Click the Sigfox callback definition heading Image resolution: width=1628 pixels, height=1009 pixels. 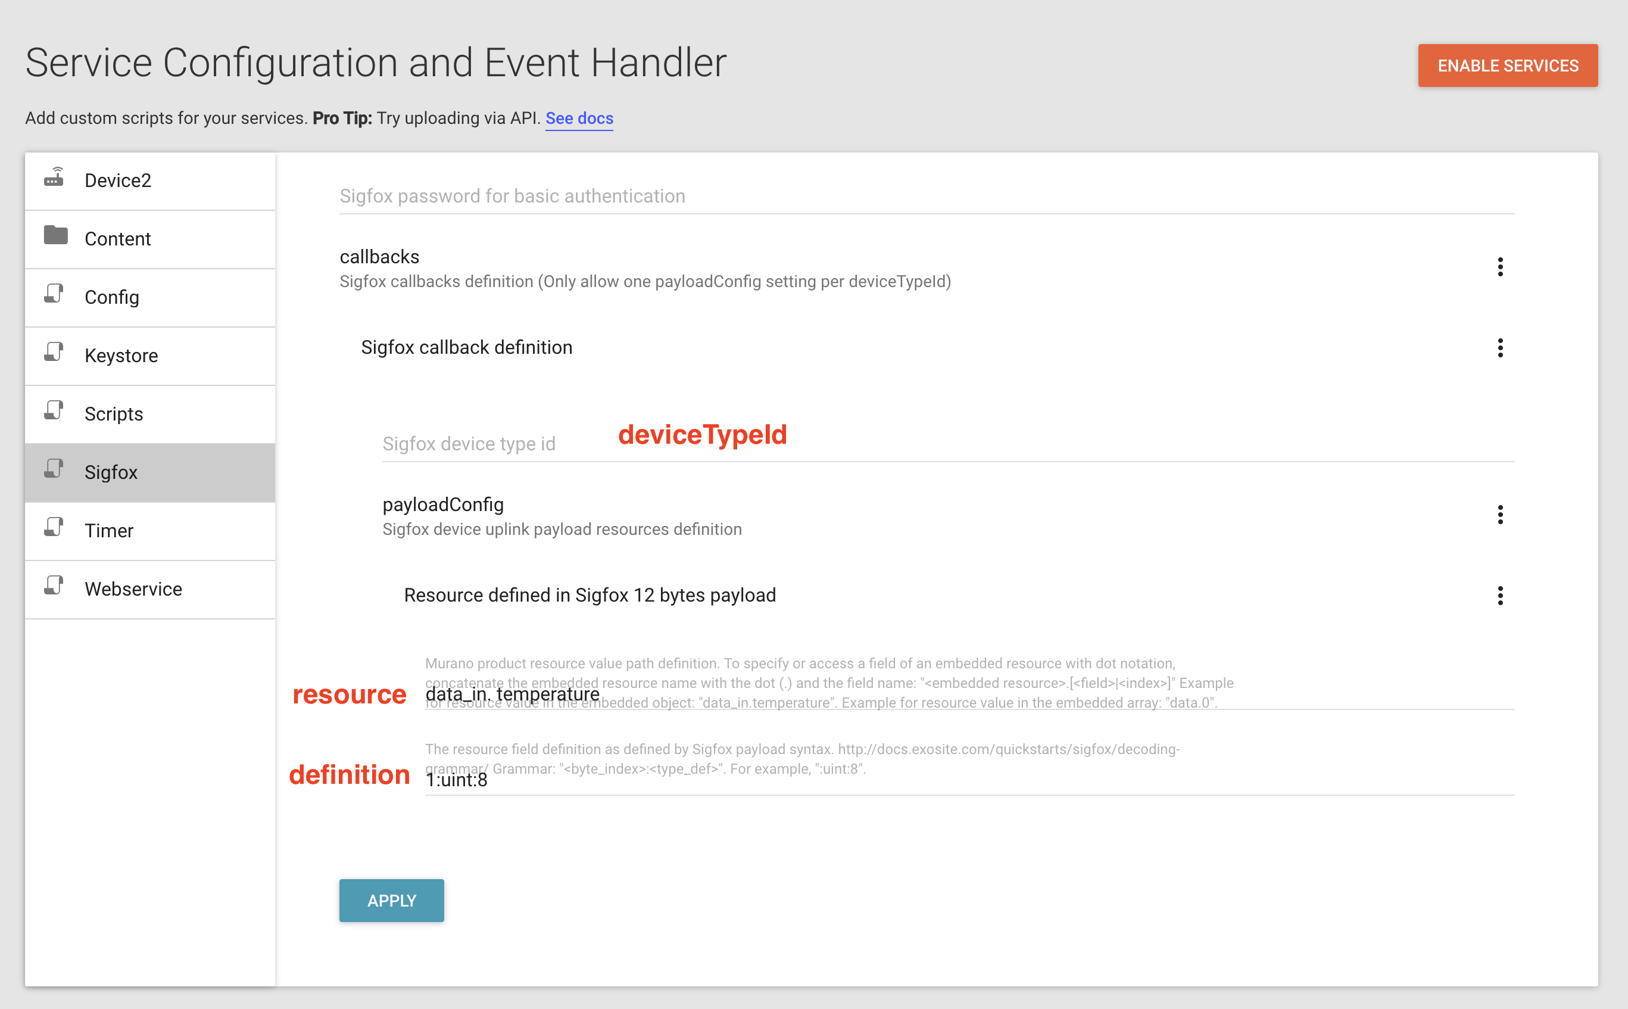click(x=466, y=348)
